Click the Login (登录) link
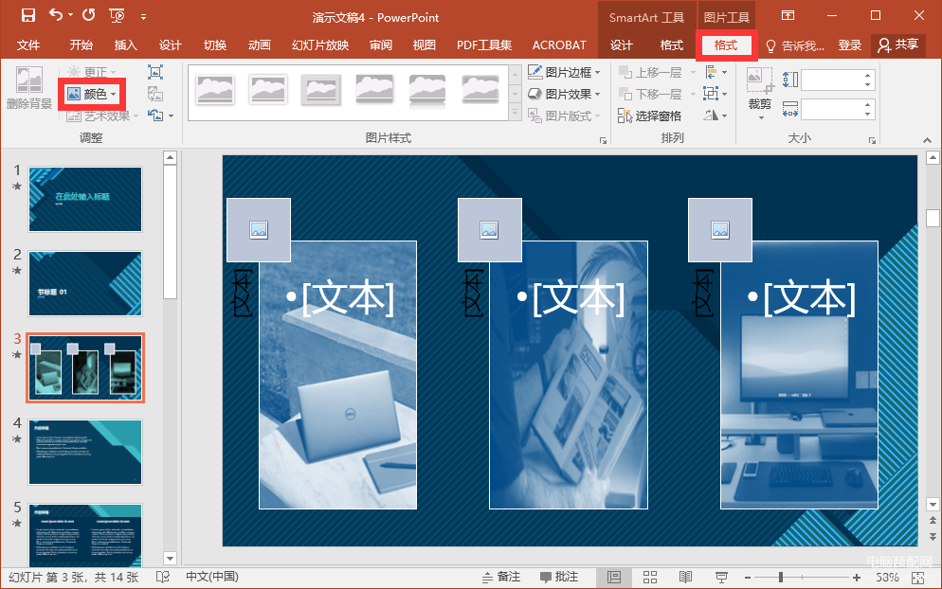The image size is (942, 589). pos(849,45)
